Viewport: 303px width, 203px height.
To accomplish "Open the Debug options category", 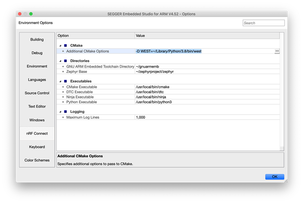I will (37, 53).
